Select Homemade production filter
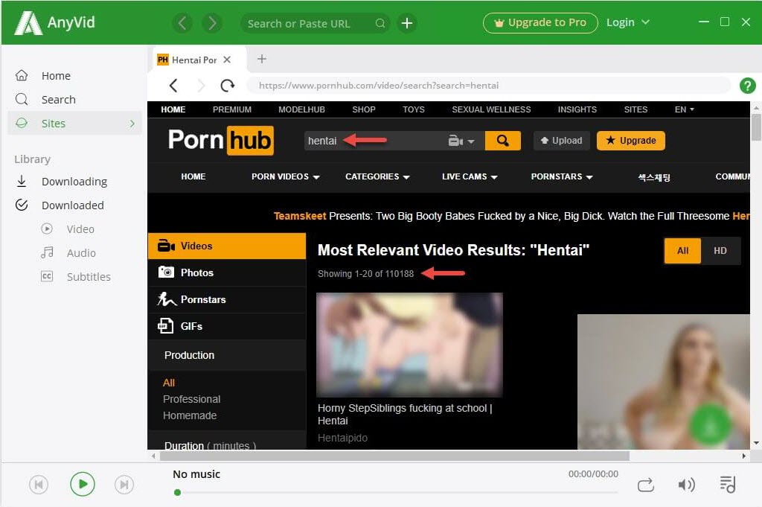The image size is (762, 507). point(190,415)
